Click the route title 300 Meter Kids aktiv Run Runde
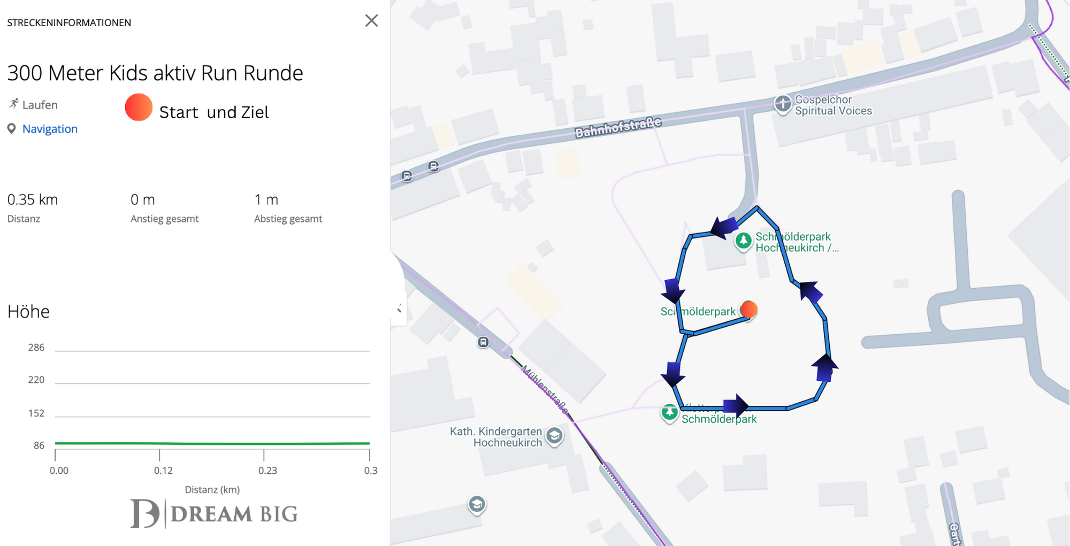The image size is (1070, 546). pyautogui.click(x=155, y=73)
